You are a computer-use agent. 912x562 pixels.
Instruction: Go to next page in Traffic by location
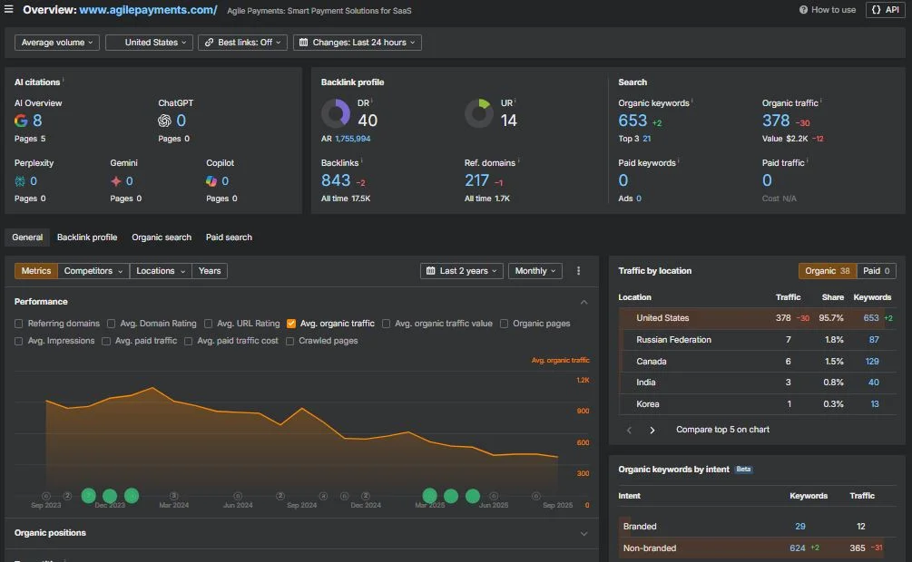pos(652,430)
